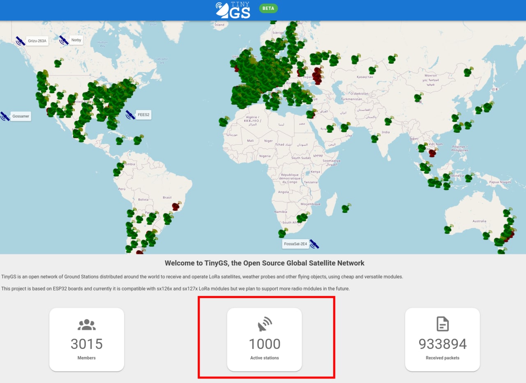Click the green BETA badge
The height and width of the screenshot is (383, 526).
tap(268, 8)
